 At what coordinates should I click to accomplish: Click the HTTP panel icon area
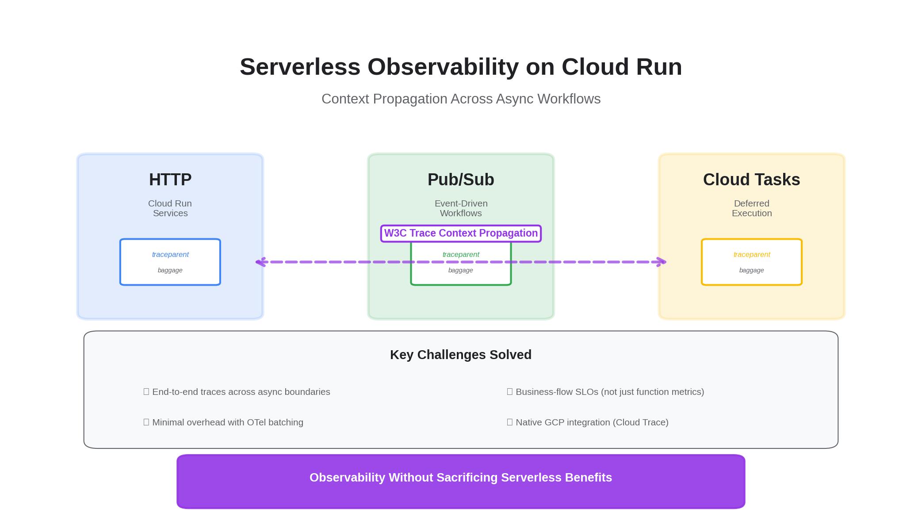click(170, 180)
